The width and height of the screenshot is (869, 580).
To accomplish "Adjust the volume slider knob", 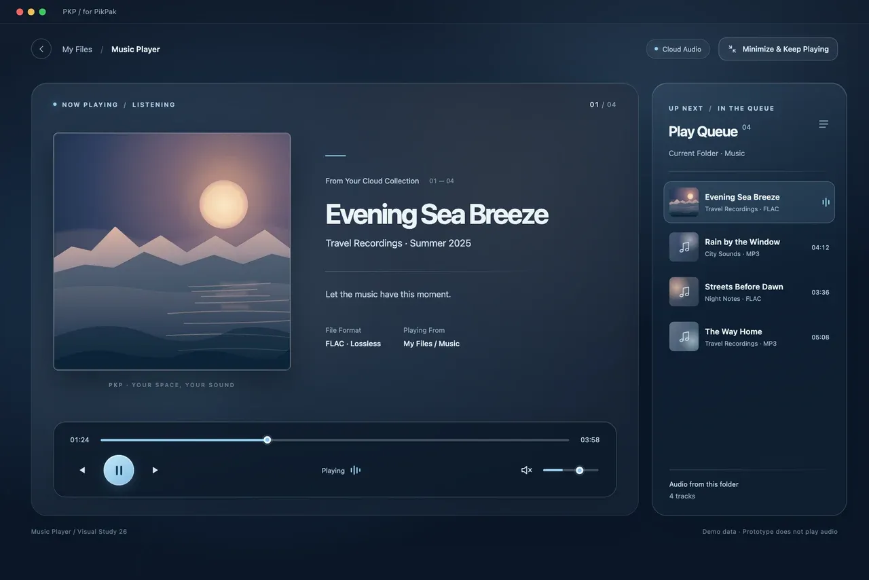I will tap(580, 470).
